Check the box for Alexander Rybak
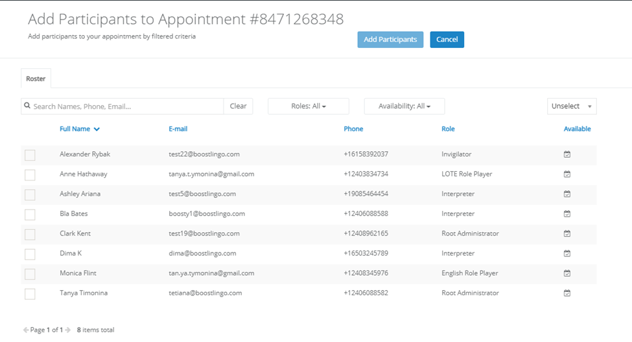 [30, 155]
